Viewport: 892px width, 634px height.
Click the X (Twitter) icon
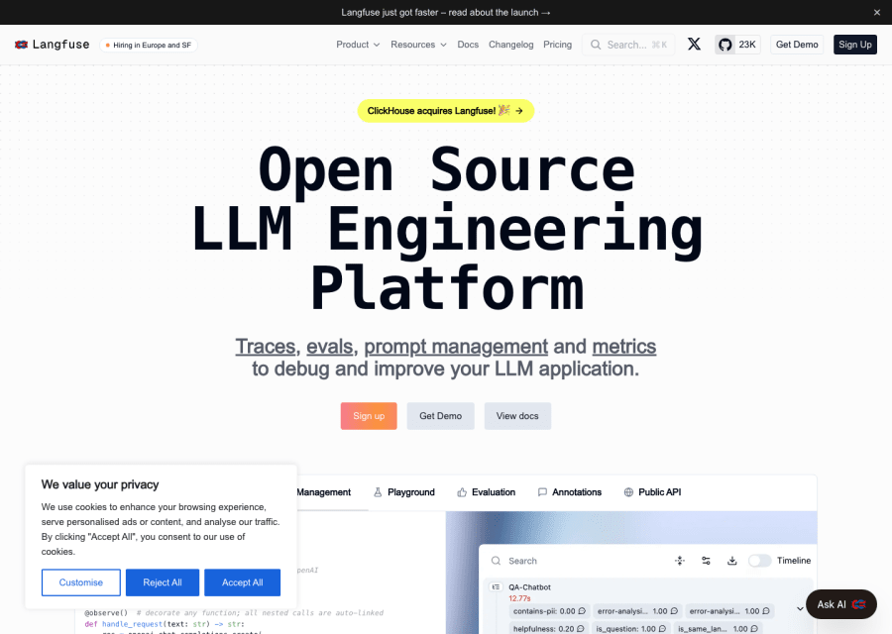[694, 44]
